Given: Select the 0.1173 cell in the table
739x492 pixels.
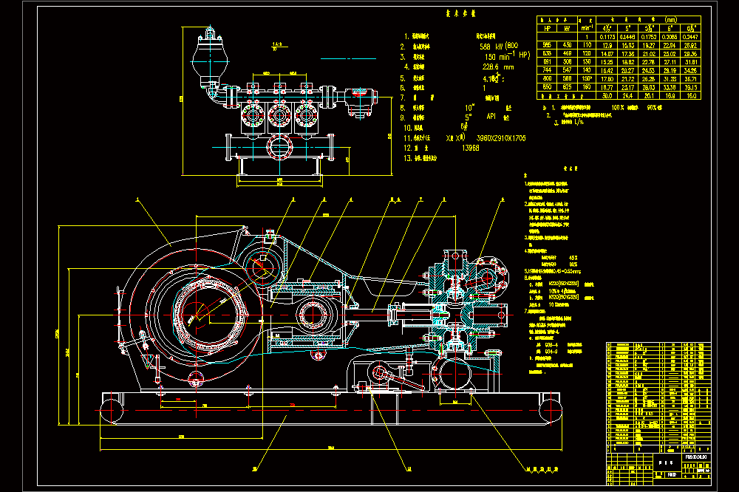Looking at the screenshot, I should click(x=607, y=37).
